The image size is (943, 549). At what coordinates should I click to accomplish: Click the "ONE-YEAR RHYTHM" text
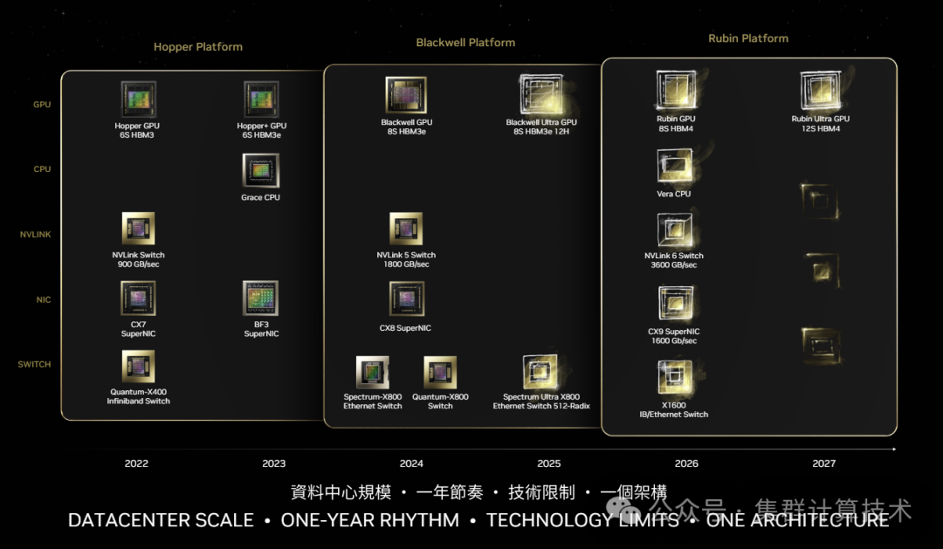pyautogui.click(x=370, y=520)
